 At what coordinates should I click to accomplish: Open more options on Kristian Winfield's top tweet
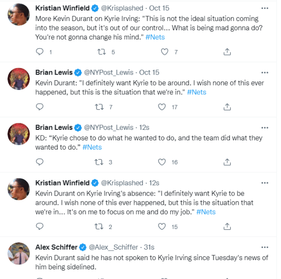point(264,8)
